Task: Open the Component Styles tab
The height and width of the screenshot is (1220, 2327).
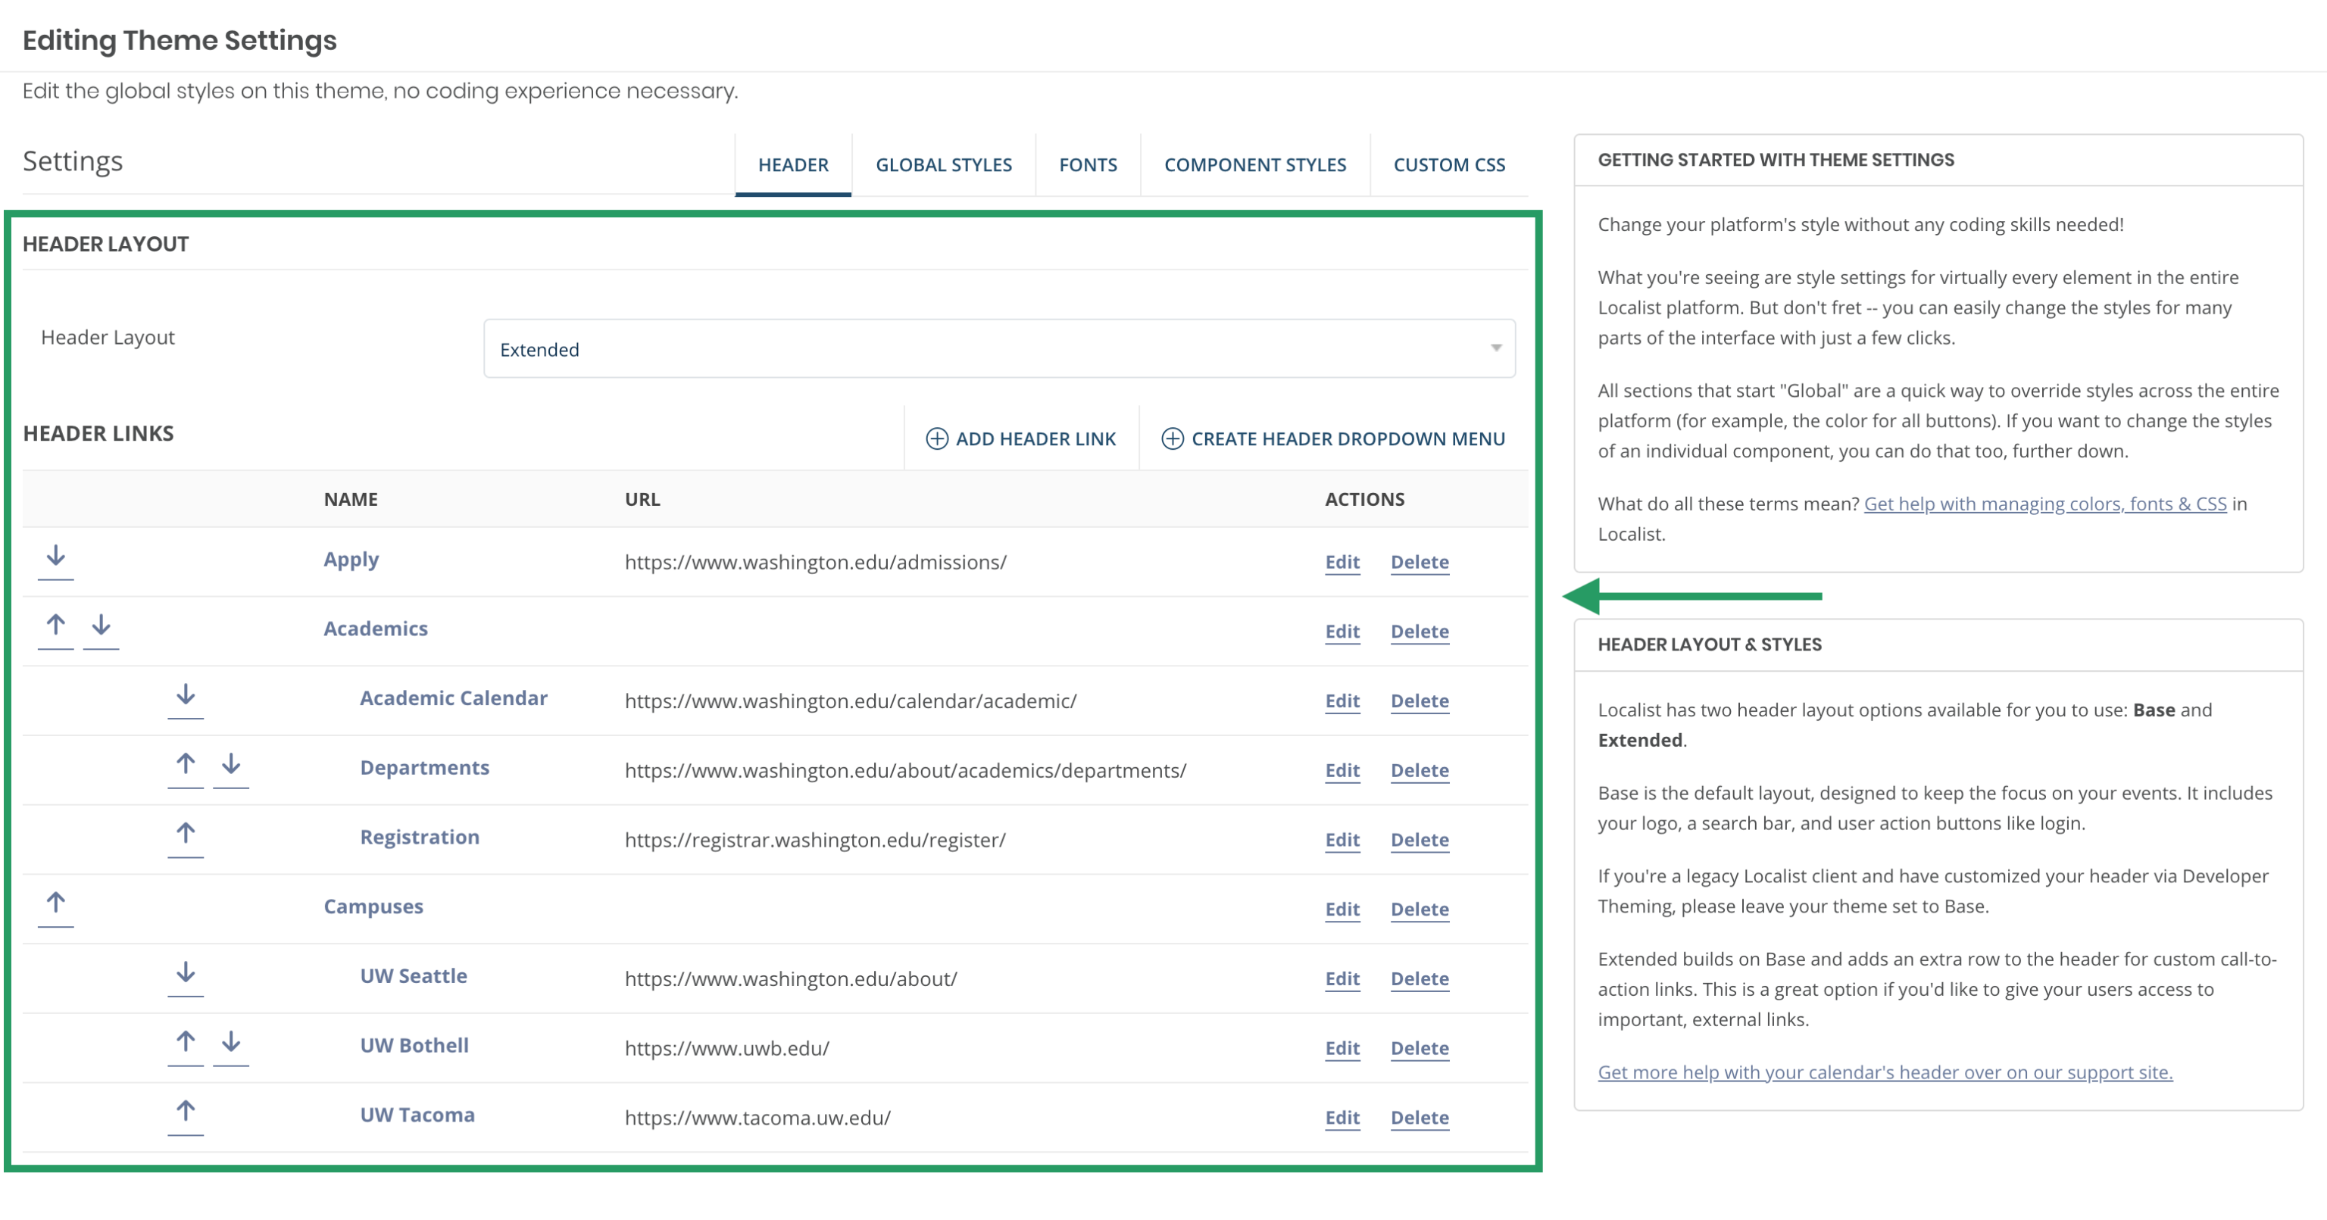Action: coord(1254,165)
